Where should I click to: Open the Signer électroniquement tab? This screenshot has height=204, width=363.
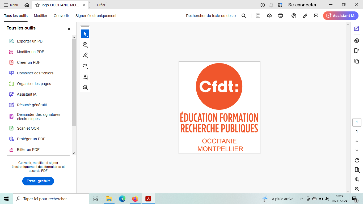[x=96, y=16]
